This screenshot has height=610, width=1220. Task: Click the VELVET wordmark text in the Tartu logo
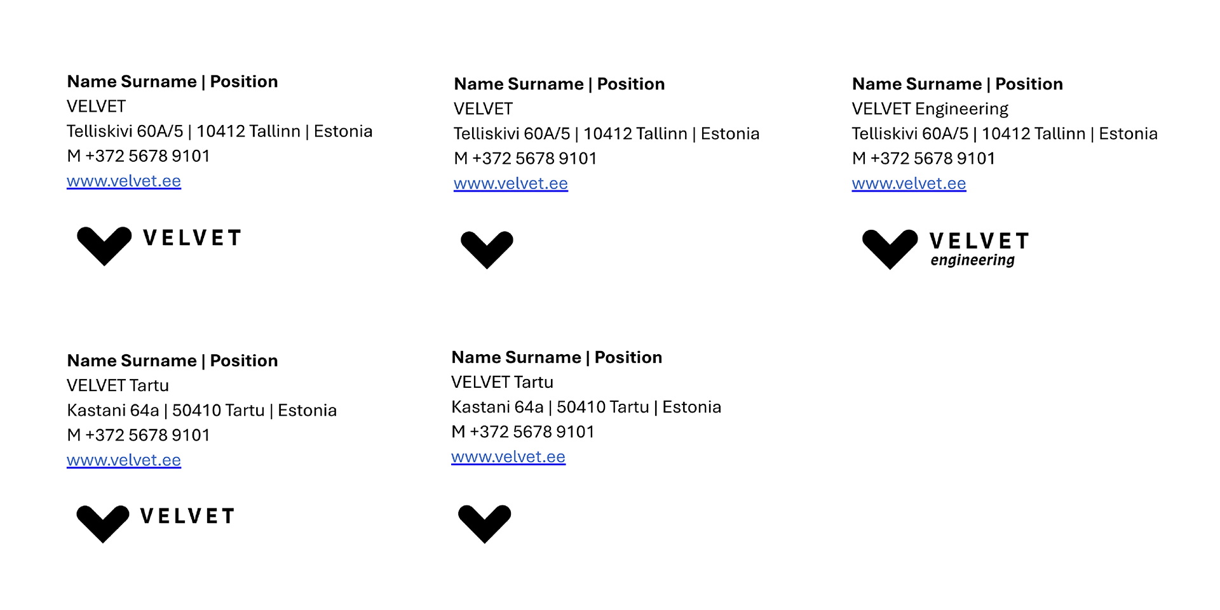click(x=188, y=516)
